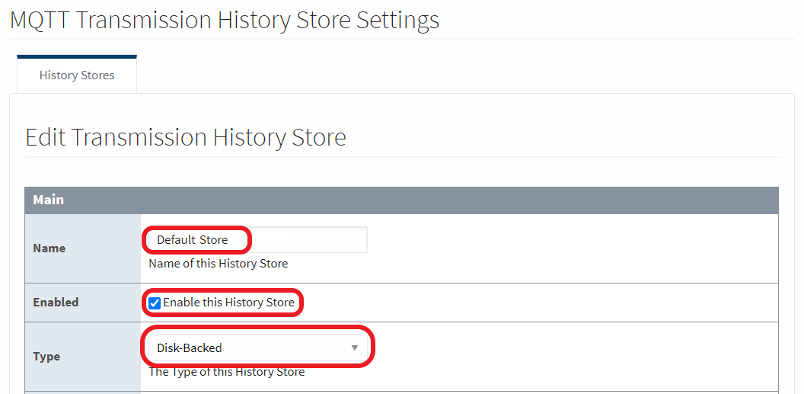Place cursor on 'Default Store' text
Image resolution: width=804 pixels, height=394 pixels.
point(192,239)
